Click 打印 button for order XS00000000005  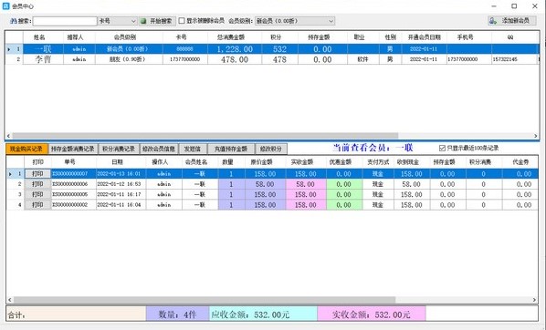[37, 194]
